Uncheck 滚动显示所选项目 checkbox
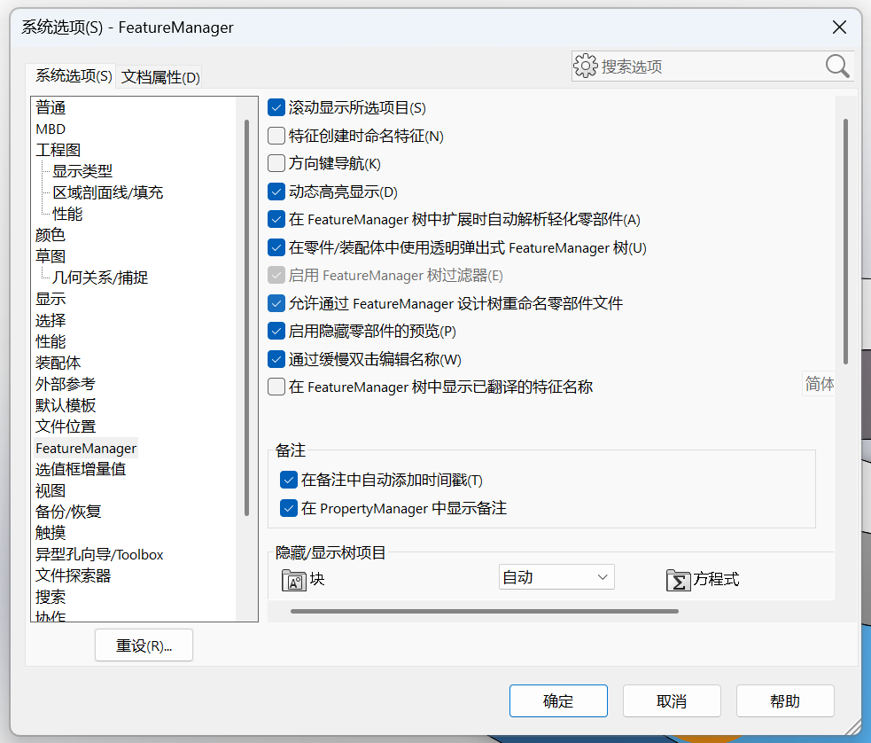Image resolution: width=871 pixels, height=743 pixels. (x=276, y=107)
